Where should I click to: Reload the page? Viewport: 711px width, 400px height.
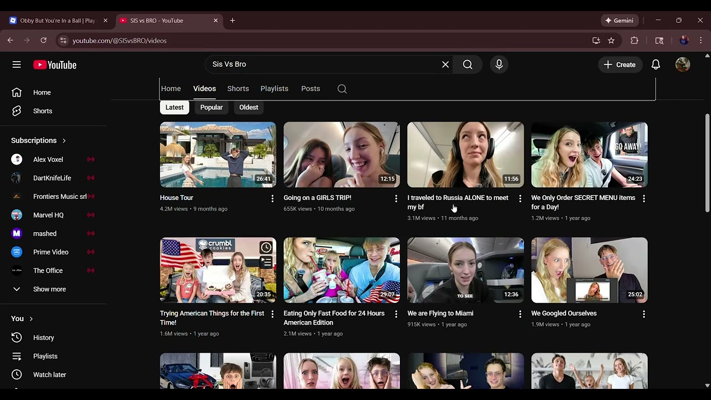[x=43, y=41]
